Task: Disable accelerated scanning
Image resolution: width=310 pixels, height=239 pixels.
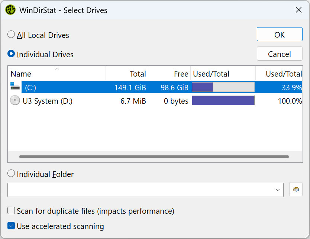Action: tap(11, 226)
